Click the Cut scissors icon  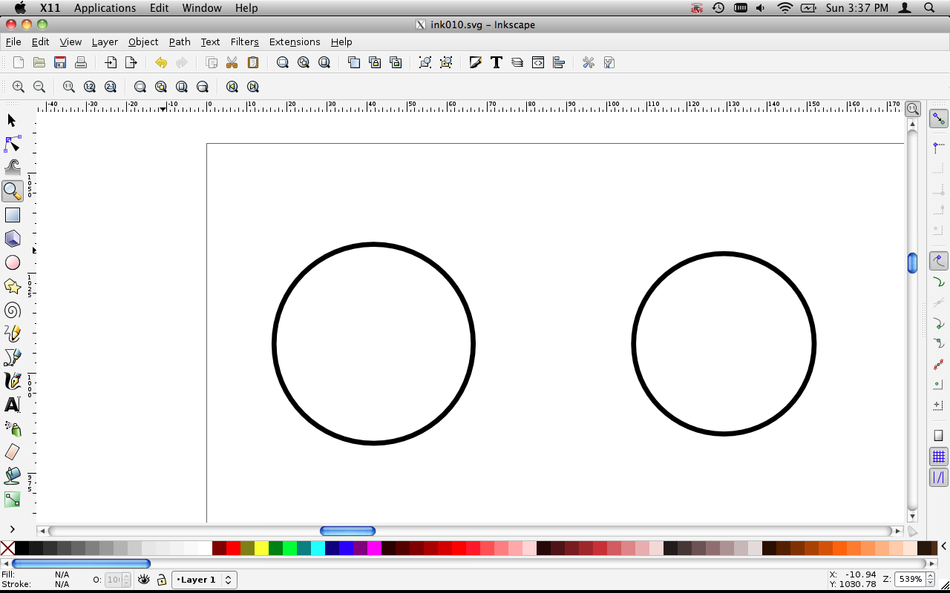tap(232, 62)
